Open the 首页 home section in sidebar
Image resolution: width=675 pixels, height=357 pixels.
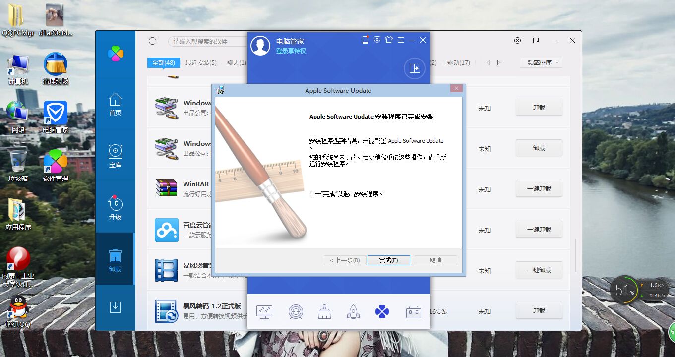pos(115,104)
